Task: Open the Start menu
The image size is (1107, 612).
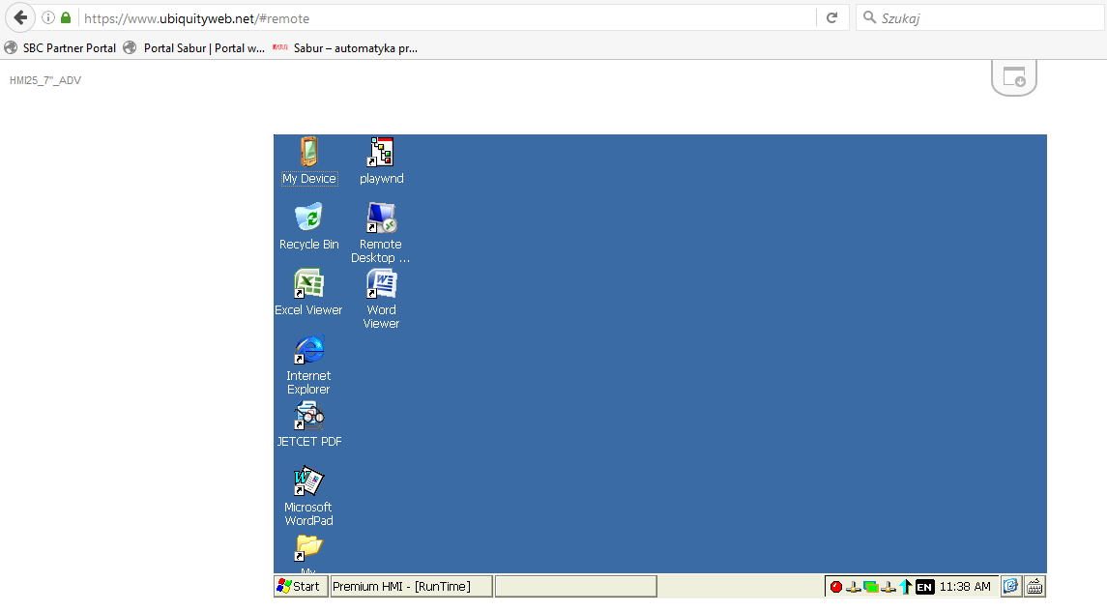Action: (x=301, y=587)
